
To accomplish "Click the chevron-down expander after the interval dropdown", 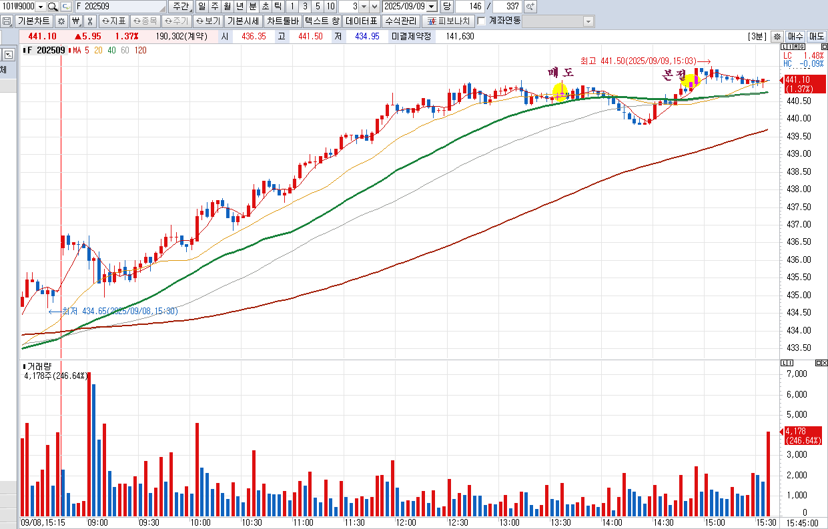I will [375, 7].
